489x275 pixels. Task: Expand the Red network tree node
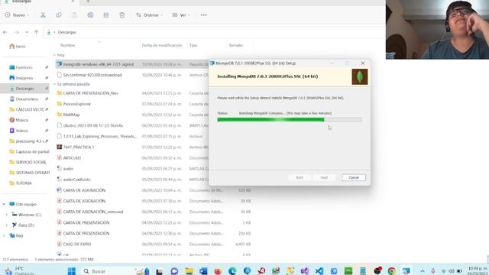[x=4, y=236]
